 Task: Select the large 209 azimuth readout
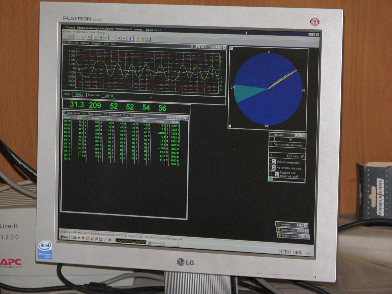(x=95, y=106)
